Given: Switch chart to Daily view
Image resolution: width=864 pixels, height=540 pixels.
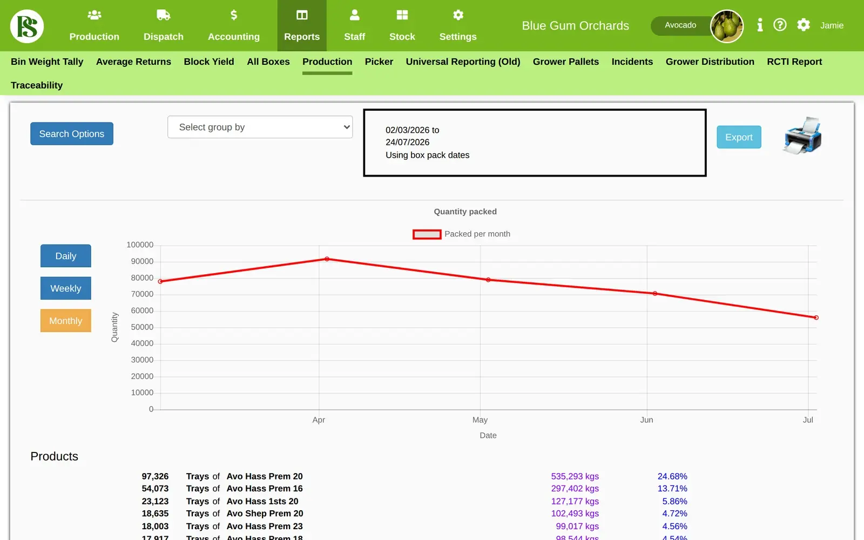Looking at the screenshot, I should [66, 256].
